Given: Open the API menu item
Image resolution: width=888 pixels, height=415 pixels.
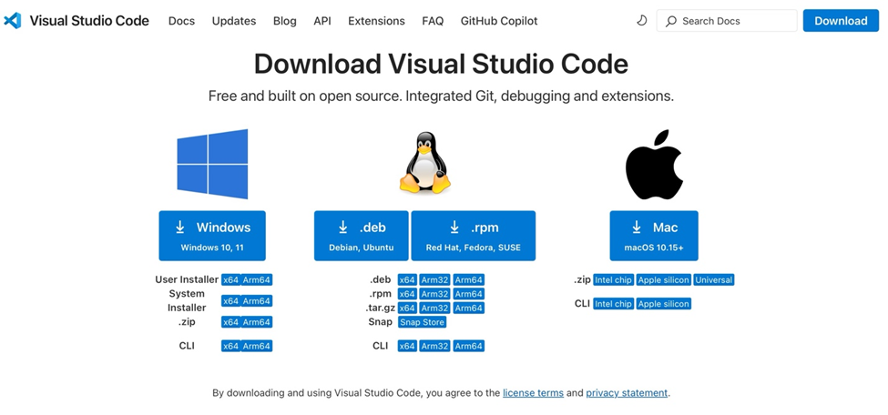Looking at the screenshot, I should pyautogui.click(x=322, y=21).
